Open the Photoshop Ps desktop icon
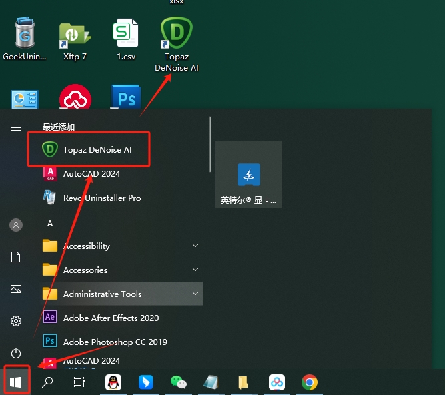This screenshot has width=445, height=395. click(126, 97)
